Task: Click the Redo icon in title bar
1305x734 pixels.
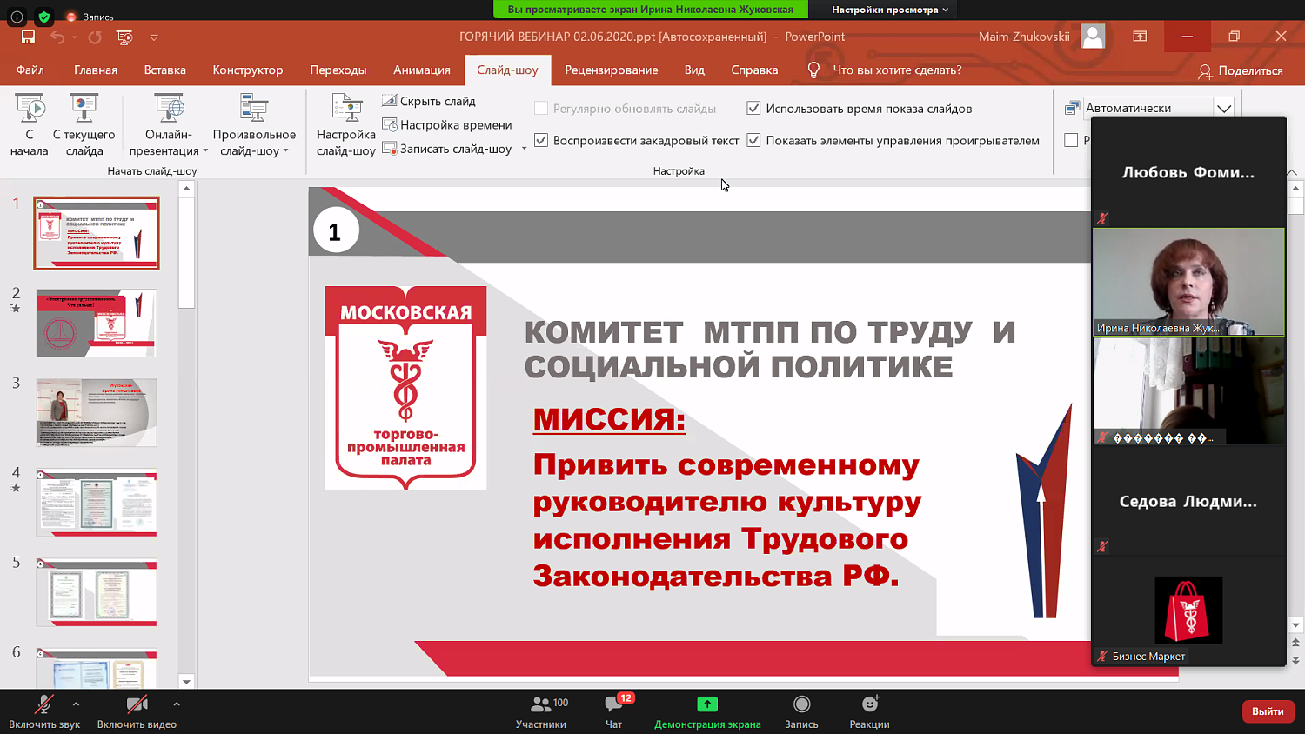Action: pyautogui.click(x=95, y=37)
